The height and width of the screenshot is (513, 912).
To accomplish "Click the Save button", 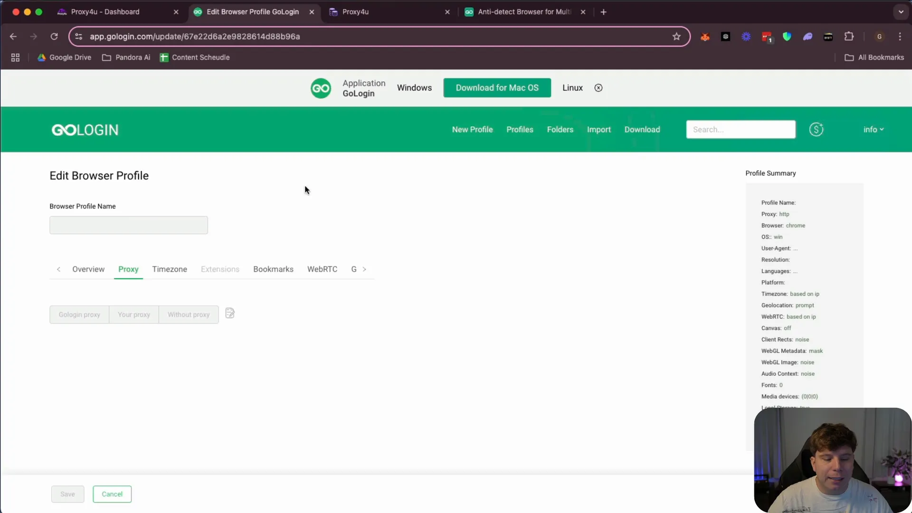I will 68,494.
